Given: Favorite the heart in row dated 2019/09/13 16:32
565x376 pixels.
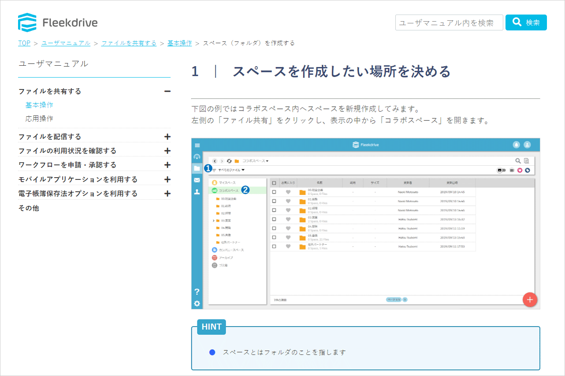Looking at the screenshot, I should pyautogui.click(x=288, y=219).
